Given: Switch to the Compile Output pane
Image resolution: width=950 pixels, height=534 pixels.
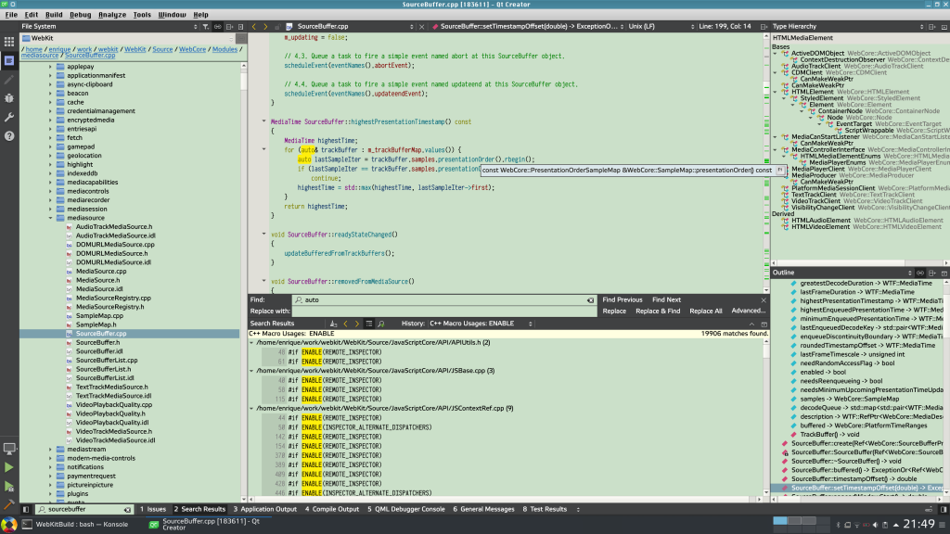Looking at the screenshot, I should coord(334,509).
